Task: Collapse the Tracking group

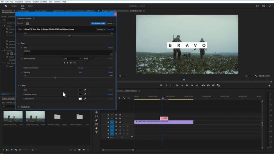Action: pos(21,72)
